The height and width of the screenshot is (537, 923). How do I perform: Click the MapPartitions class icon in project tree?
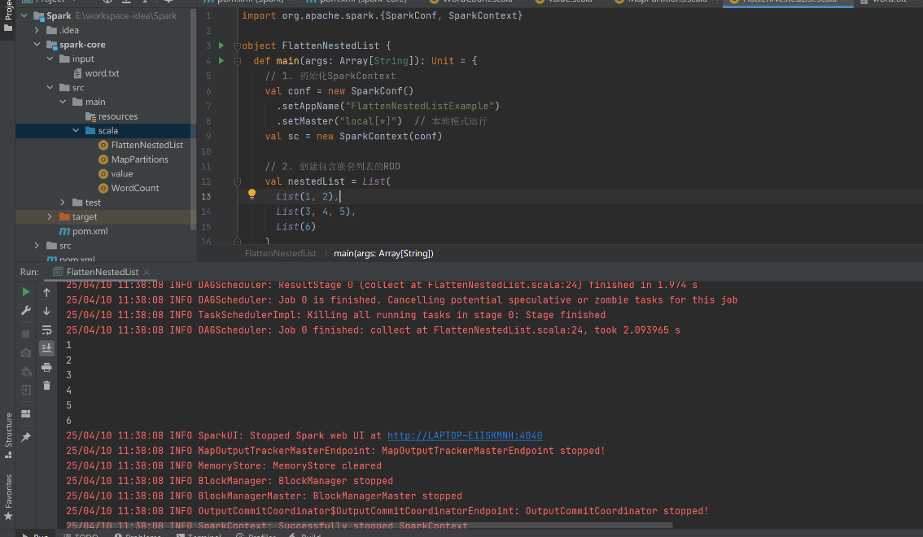pos(103,159)
